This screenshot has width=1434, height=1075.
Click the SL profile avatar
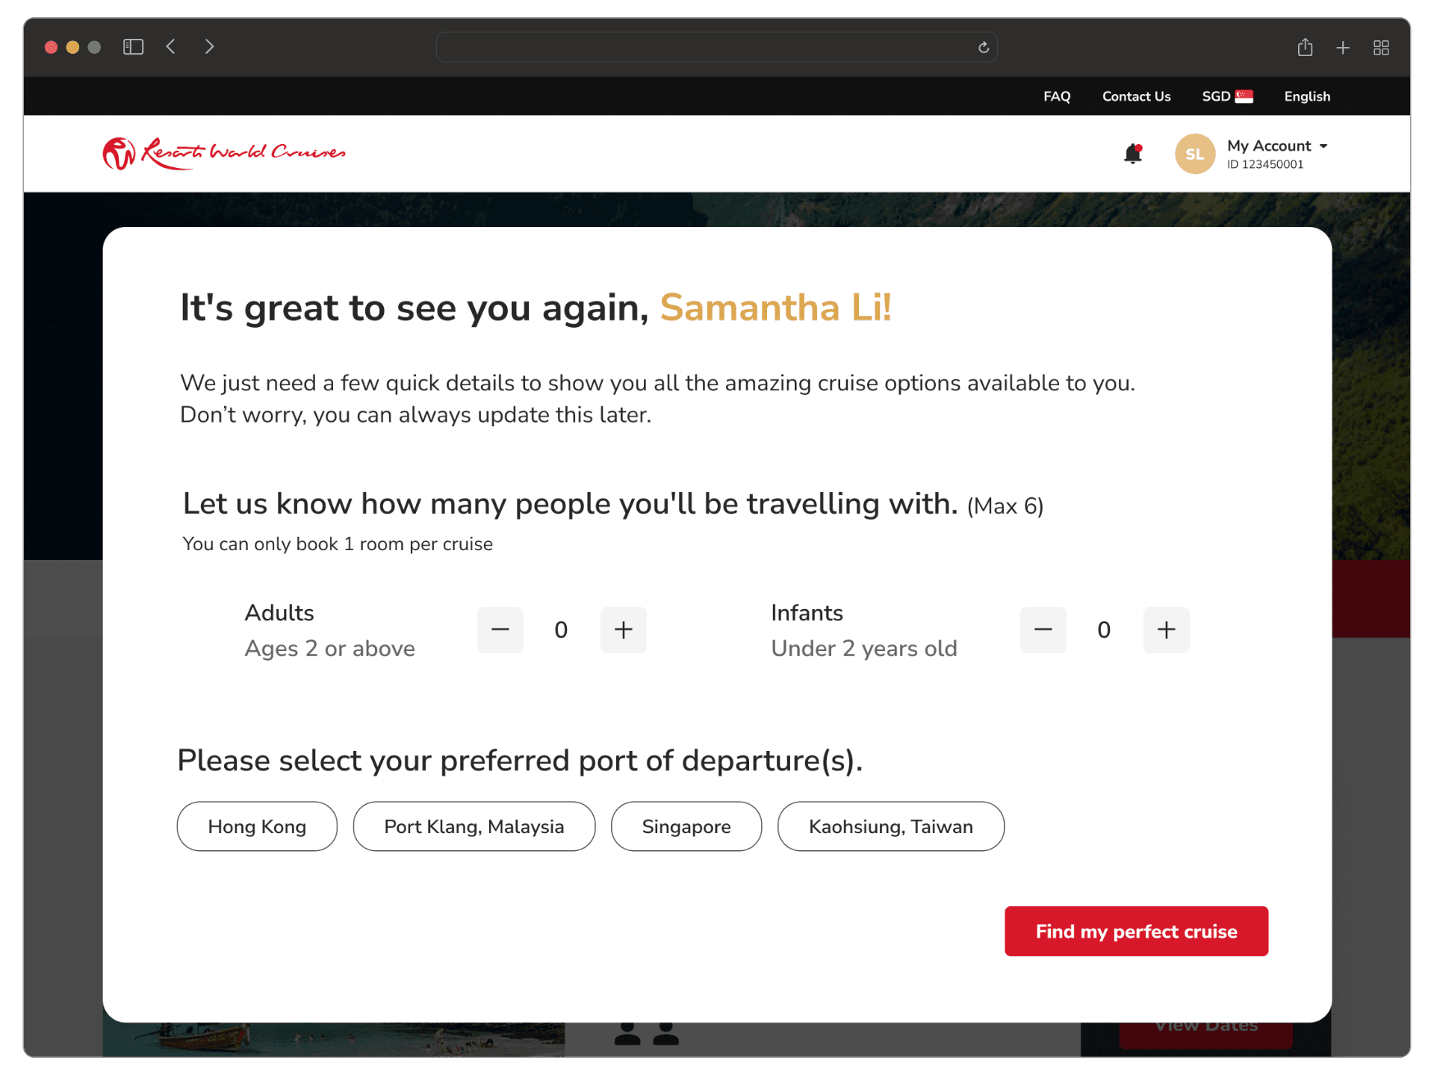coord(1194,154)
